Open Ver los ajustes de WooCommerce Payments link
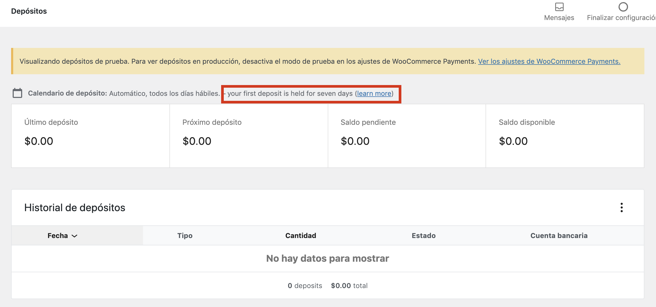Image resolution: width=656 pixels, height=307 pixels. pyautogui.click(x=549, y=61)
